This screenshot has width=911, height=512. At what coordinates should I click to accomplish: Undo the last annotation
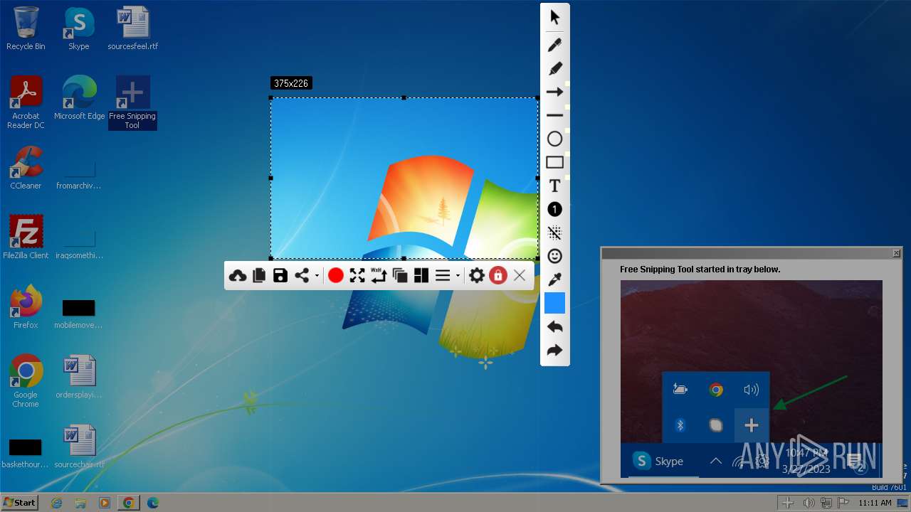554,327
